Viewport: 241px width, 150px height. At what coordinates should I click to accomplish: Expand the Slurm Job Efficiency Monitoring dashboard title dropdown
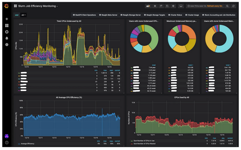click(x=38, y=6)
